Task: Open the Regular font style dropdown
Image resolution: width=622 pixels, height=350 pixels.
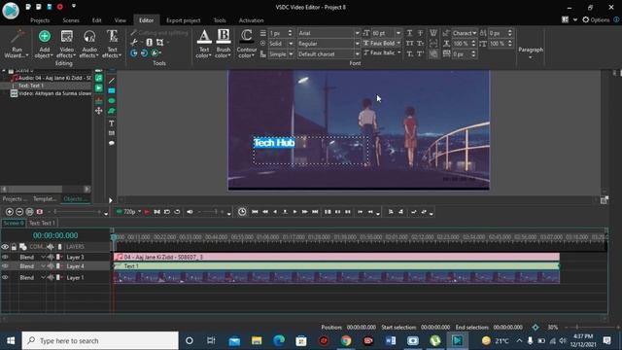Action: point(357,44)
